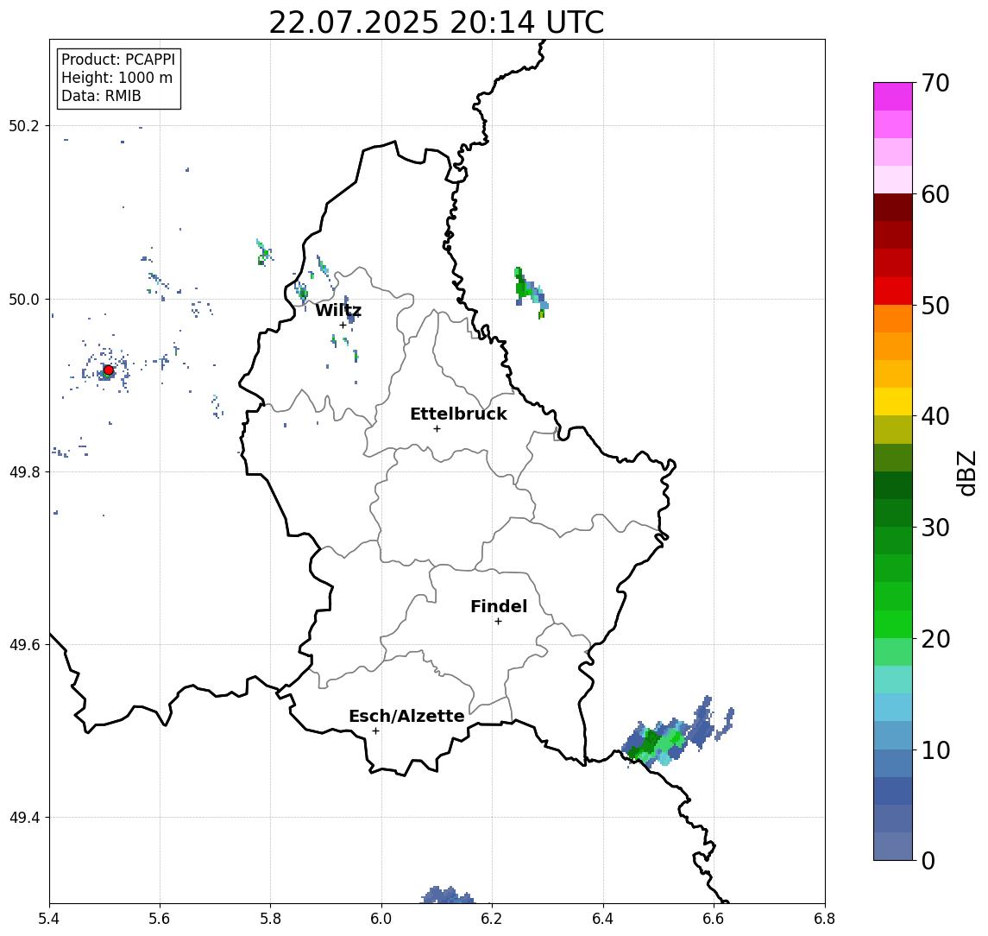Screen dimensions: 988x936
Task: Click the orange colorbar segment just below 50
Action: (893, 319)
